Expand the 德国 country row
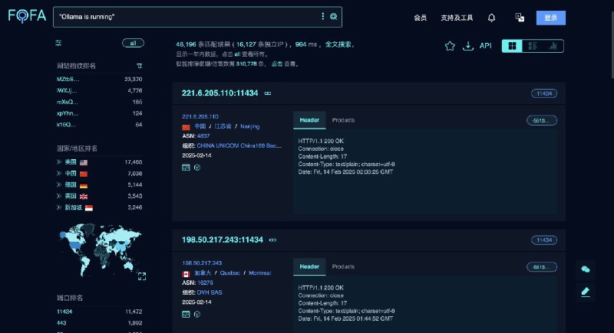The width and height of the screenshot is (614, 333). [59, 184]
